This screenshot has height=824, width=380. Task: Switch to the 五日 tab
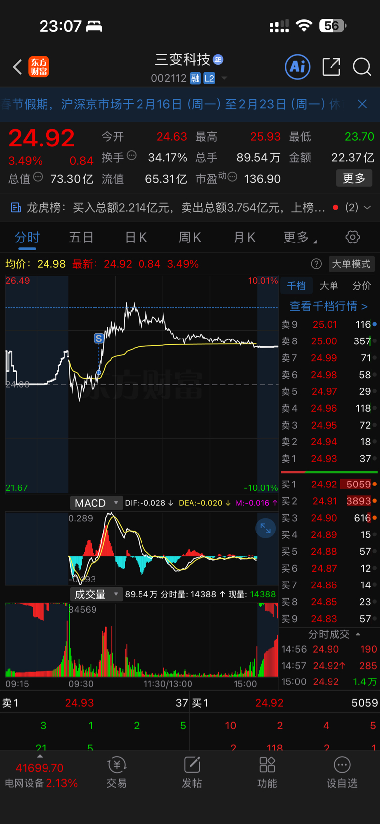(81, 238)
